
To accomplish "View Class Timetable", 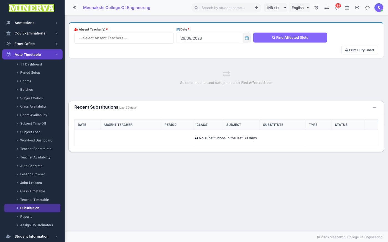I will 32,191.
